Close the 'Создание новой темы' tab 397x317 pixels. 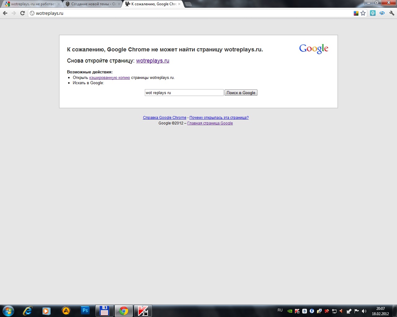(119, 4)
